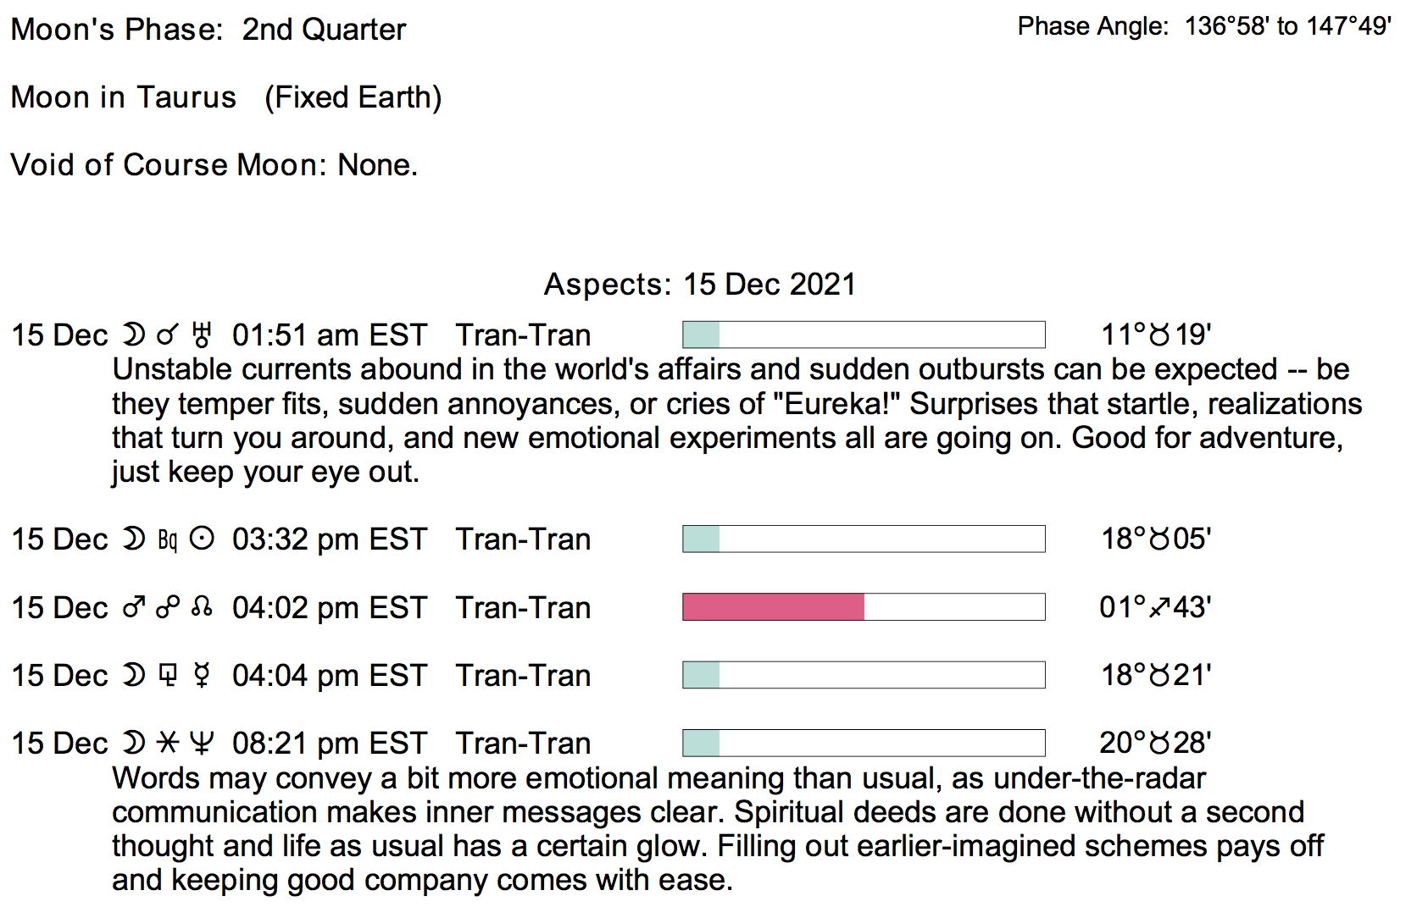Image resolution: width=1417 pixels, height=918 pixels.
Task: Click the conjunction symbol between Moon and Uranus
Action: 168,336
